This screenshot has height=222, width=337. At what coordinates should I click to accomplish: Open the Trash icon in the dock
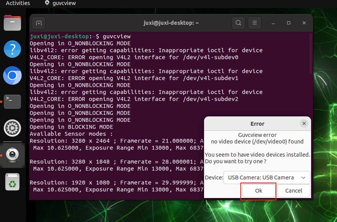pos(12,182)
